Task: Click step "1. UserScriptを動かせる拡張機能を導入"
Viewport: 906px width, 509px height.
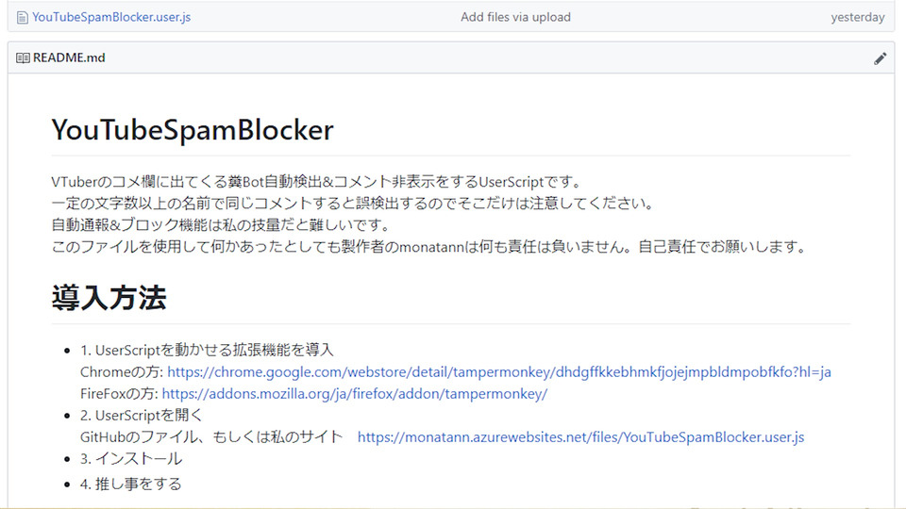Action: pyautogui.click(x=207, y=351)
